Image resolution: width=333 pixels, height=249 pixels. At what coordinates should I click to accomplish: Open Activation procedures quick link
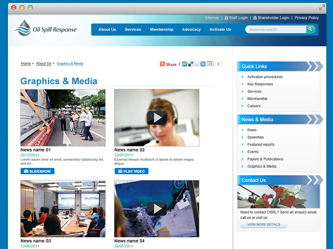pos(265,77)
